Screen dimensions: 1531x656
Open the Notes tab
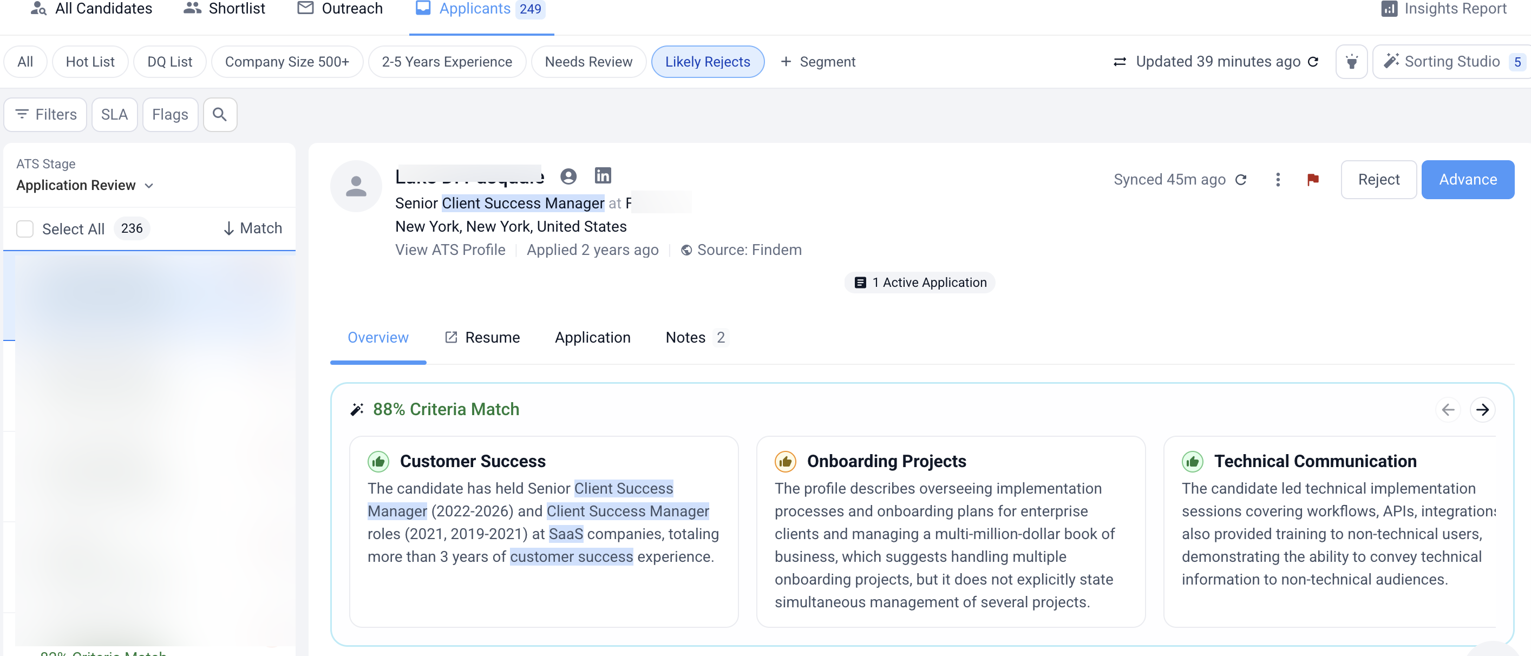tap(696, 338)
